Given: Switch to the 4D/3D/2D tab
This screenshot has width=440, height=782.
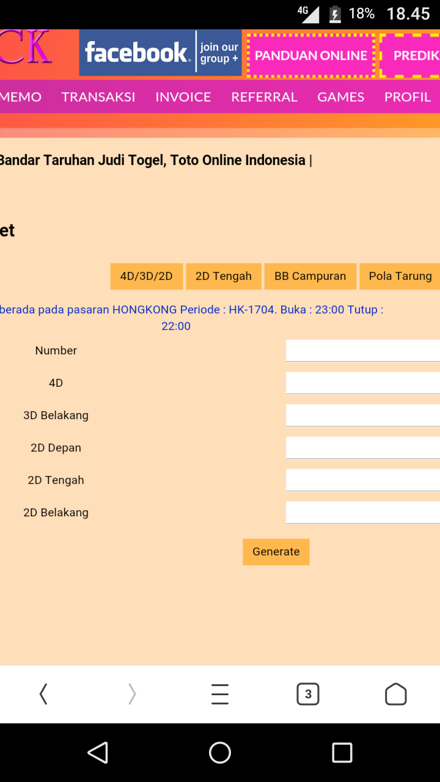Looking at the screenshot, I should tap(147, 276).
